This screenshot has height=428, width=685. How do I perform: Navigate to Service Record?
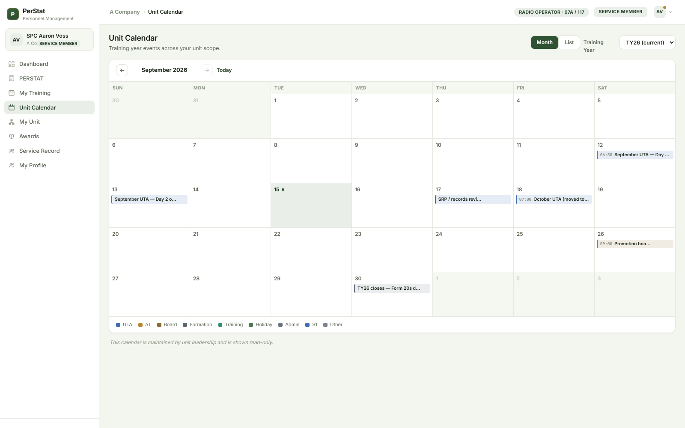pos(49,151)
